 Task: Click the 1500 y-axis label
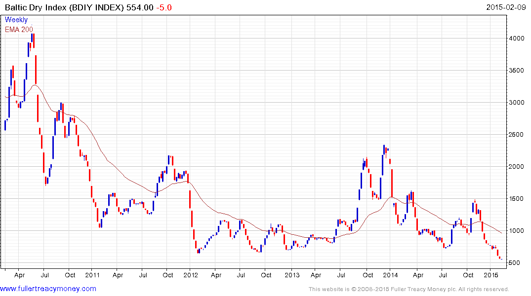pos(517,199)
